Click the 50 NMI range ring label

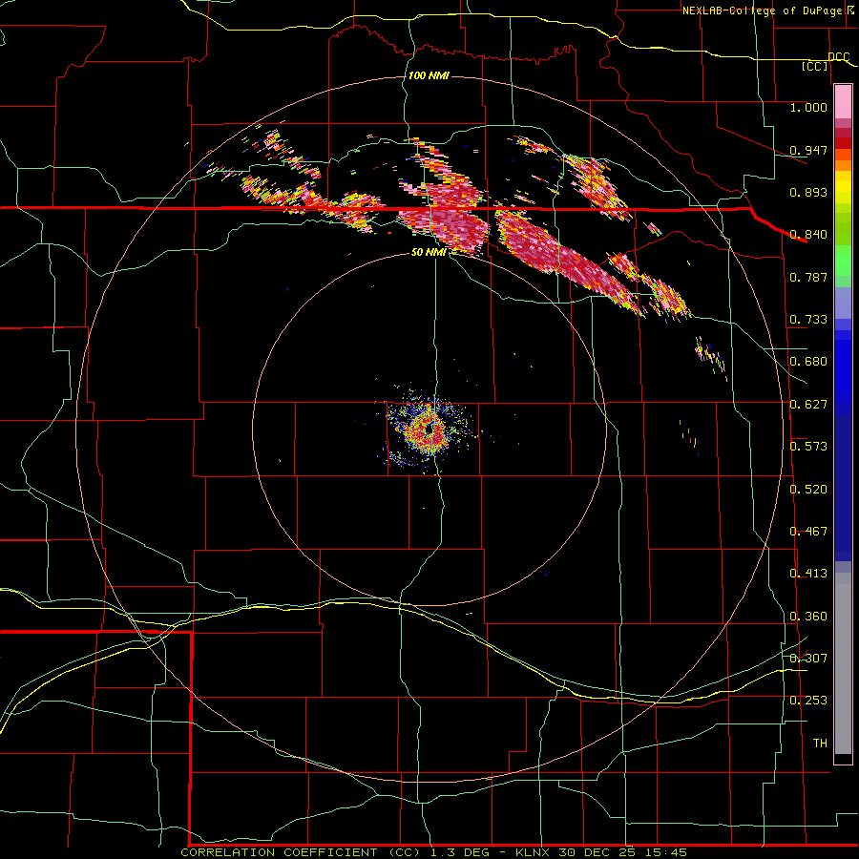(x=428, y=252)
